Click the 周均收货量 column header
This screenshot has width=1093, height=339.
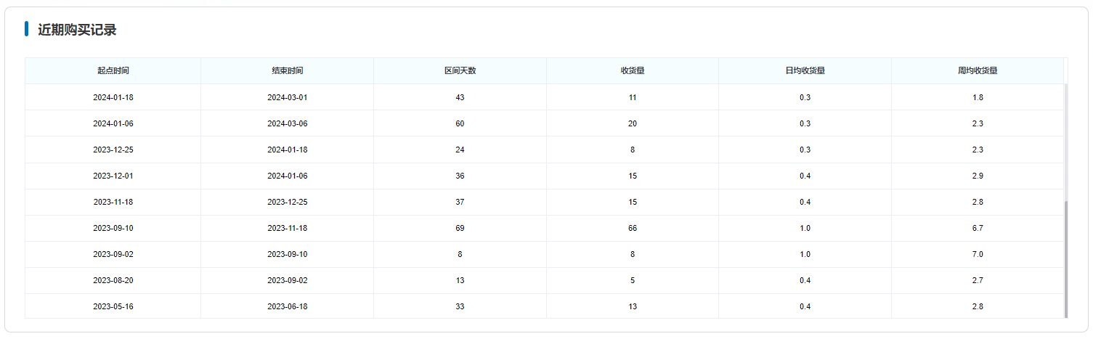978,71
